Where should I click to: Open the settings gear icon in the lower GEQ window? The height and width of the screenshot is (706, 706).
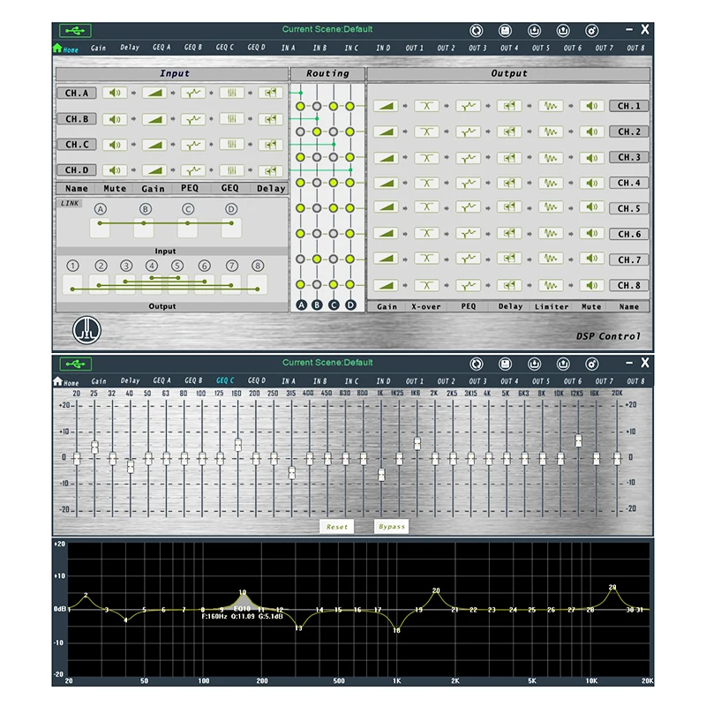tap(591, 364)
